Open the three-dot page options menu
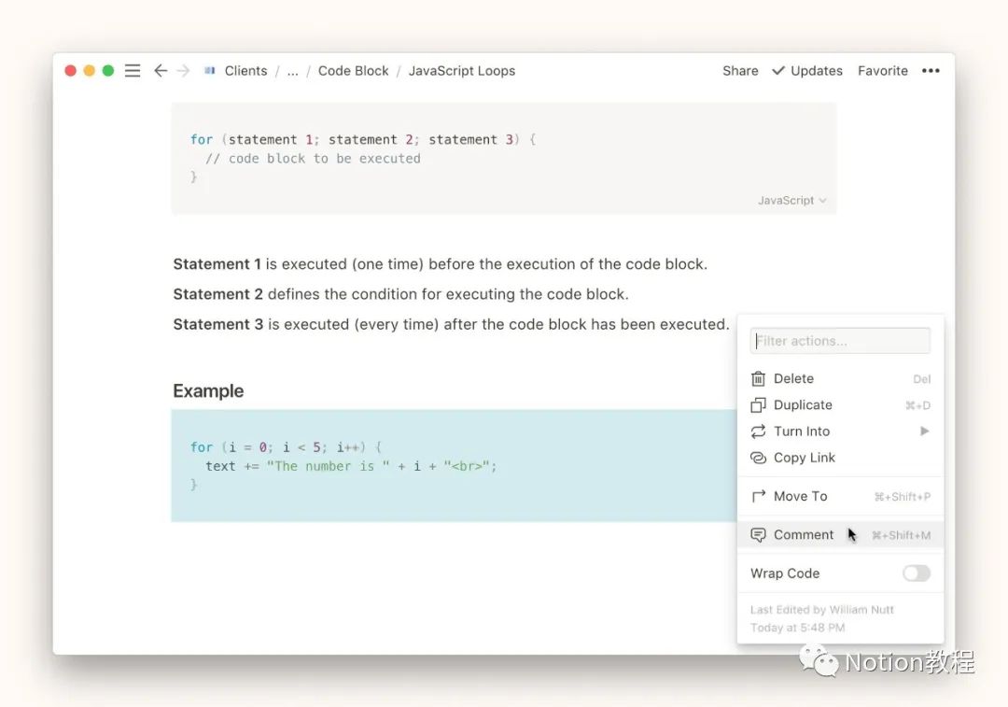Viewport: 1008px width, 707px height. coord(931,71)
